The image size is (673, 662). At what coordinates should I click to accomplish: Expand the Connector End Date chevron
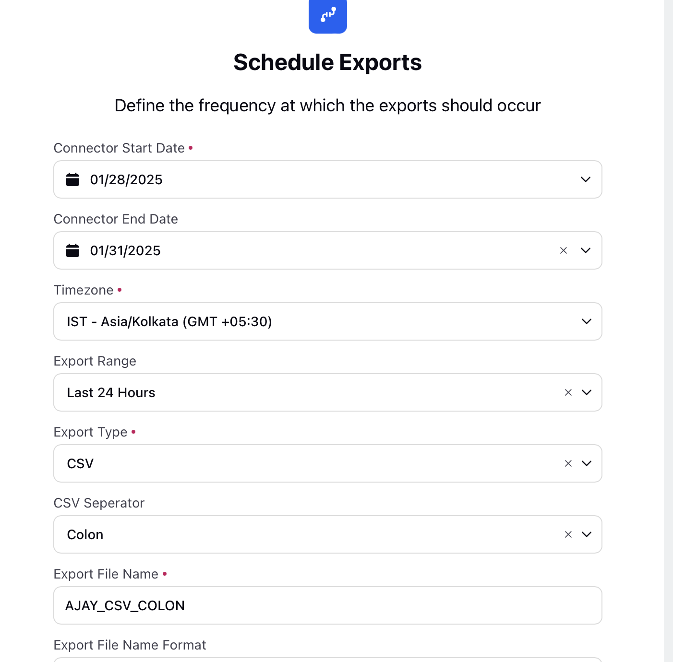[586, 250]
